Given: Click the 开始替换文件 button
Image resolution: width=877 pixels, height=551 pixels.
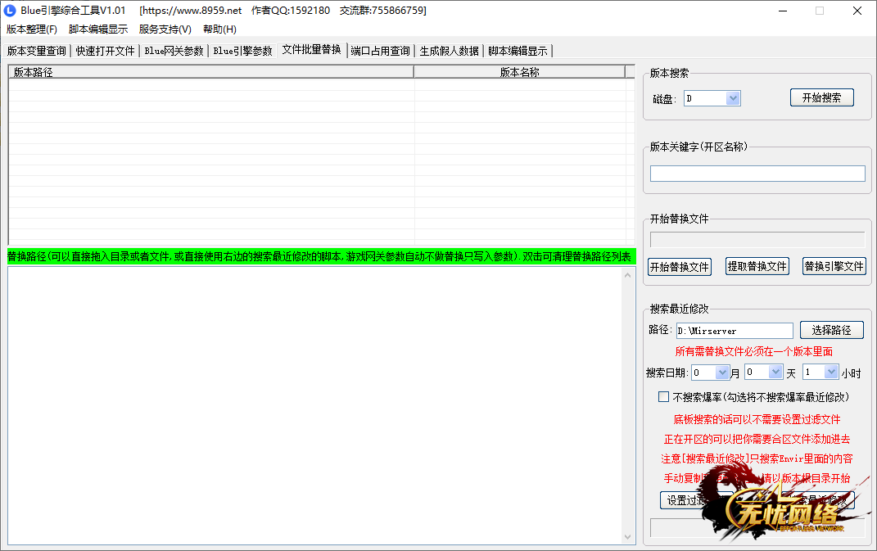Looking at the screenshot, I should click(679, 267).
